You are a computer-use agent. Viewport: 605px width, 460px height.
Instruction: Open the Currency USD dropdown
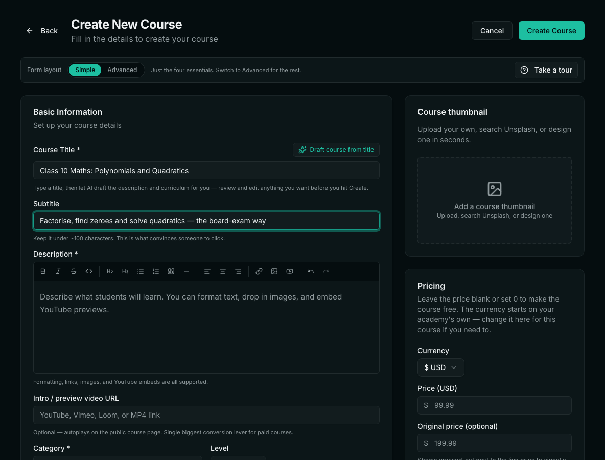point(440,367)
